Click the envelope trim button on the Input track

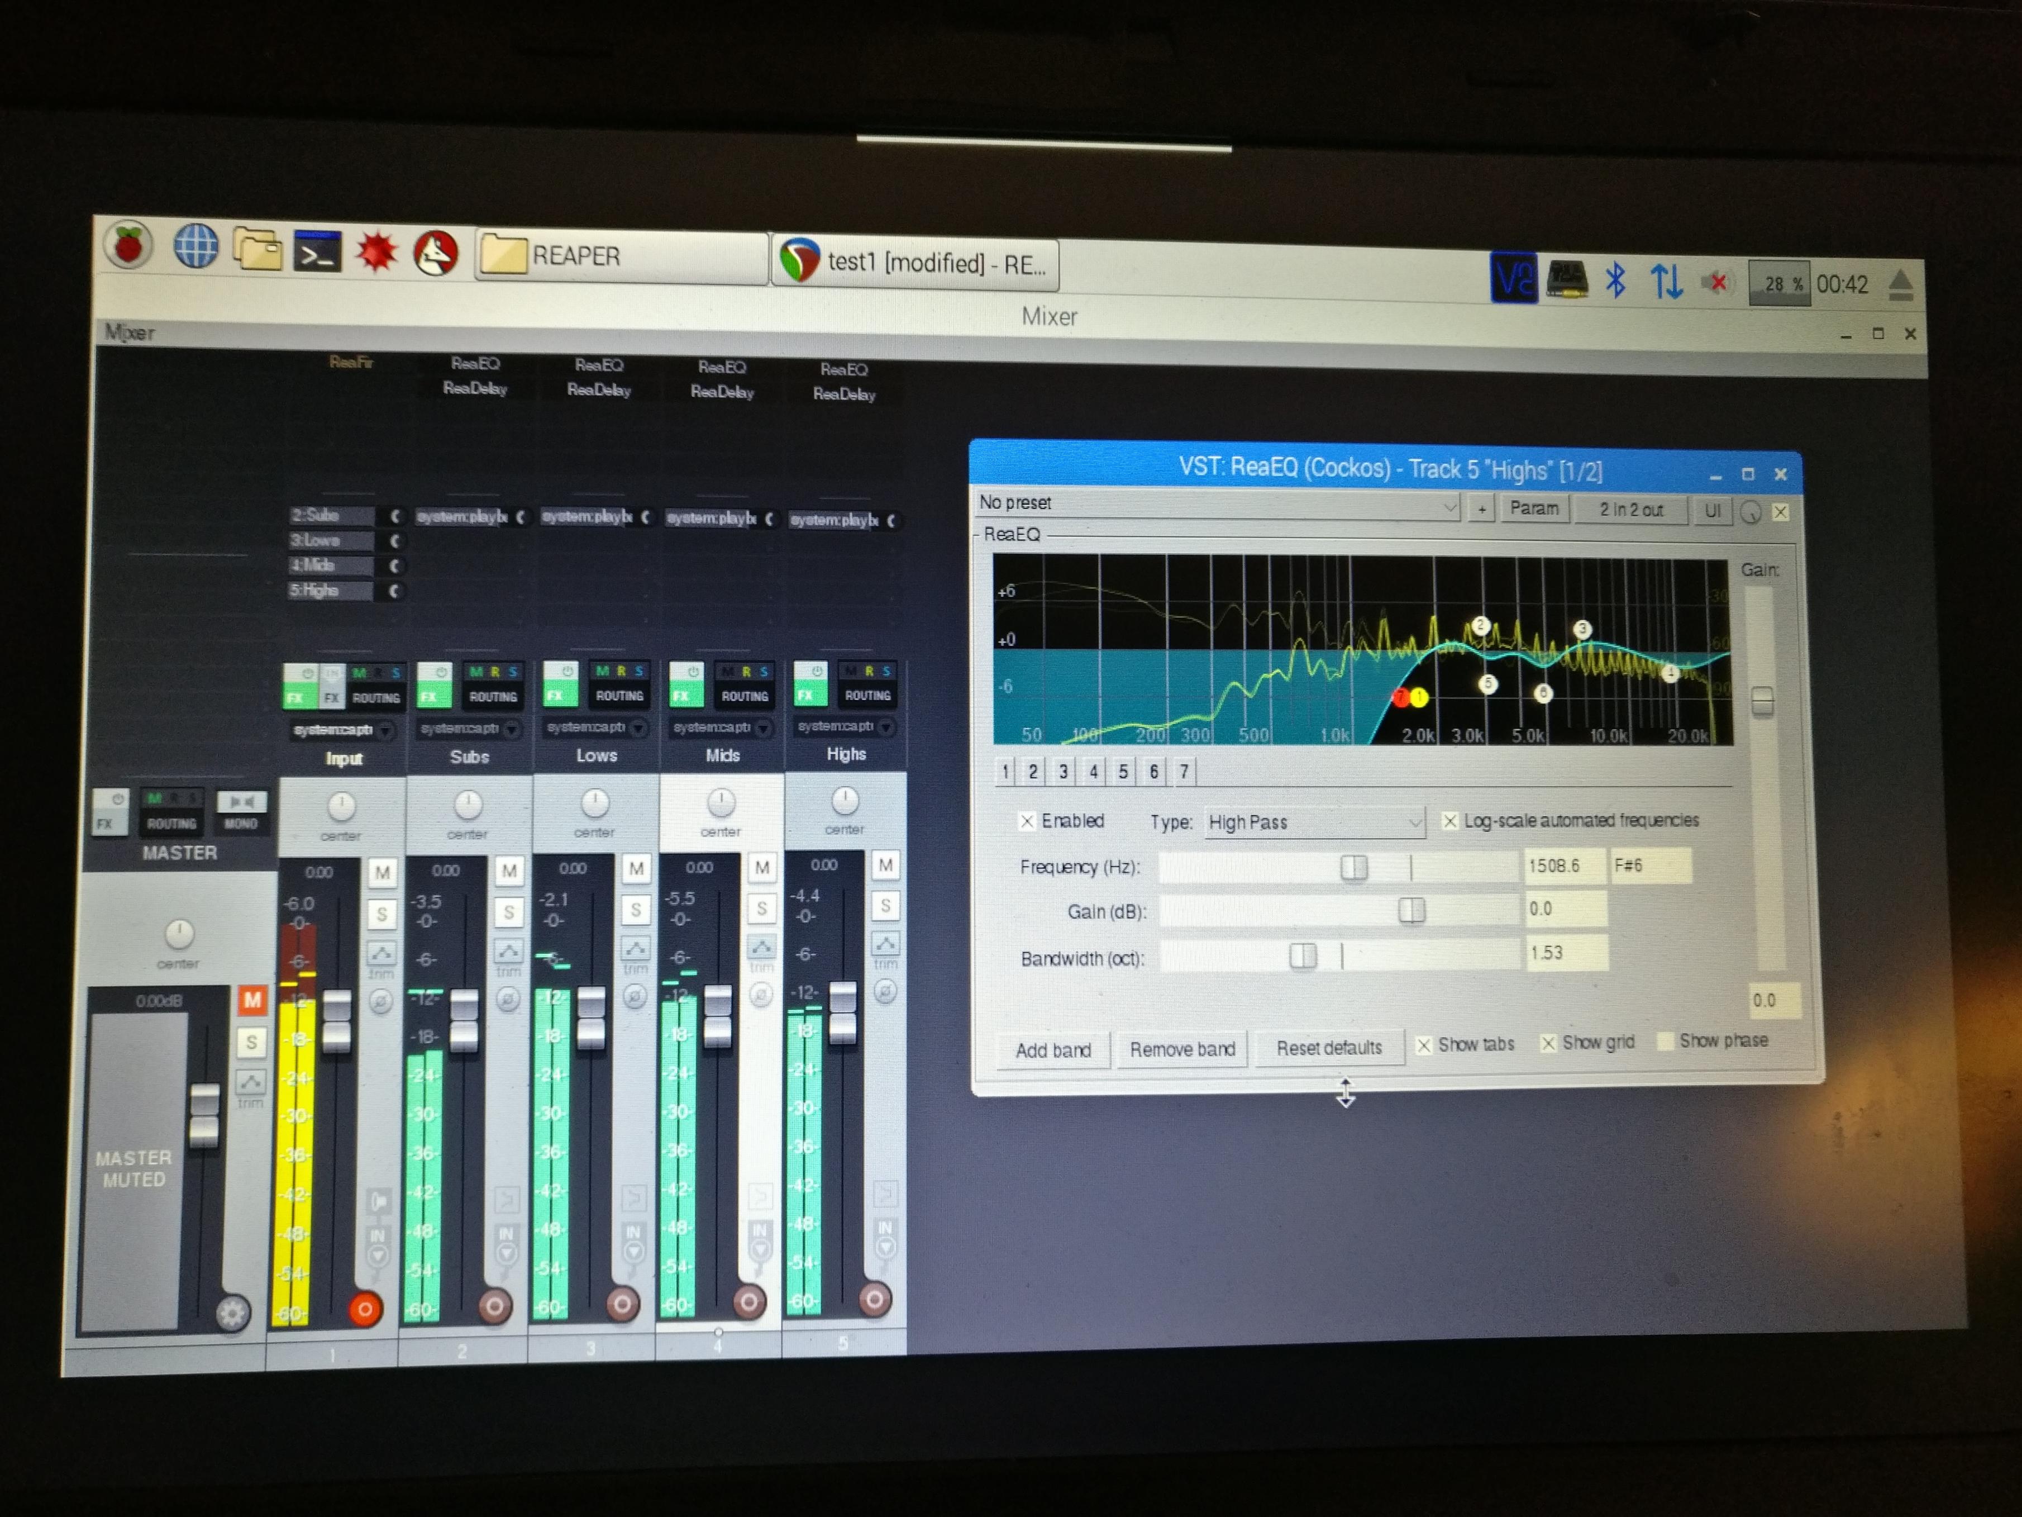click(381, 954)
